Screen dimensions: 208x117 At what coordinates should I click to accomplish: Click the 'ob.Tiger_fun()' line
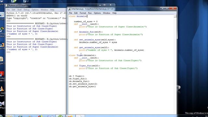pos(78,79)
